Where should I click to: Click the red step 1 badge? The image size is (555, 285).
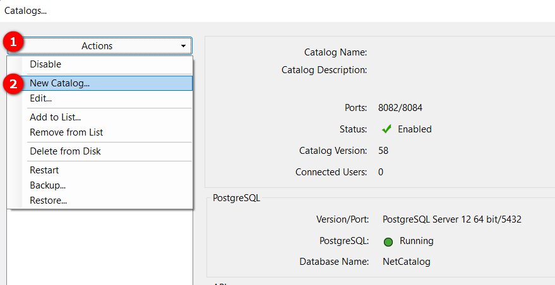pos(14,43)
